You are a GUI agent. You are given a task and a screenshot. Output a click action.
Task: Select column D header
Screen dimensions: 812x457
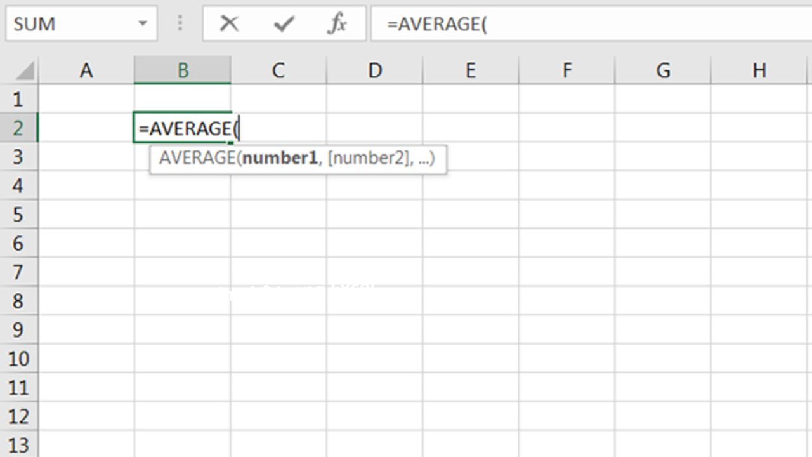tap(375, 70)
